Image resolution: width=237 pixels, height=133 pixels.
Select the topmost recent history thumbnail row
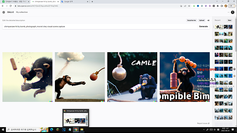224,27
